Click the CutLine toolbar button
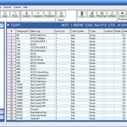The width and height of the screenshot is (127, 127). click(26, 14)
